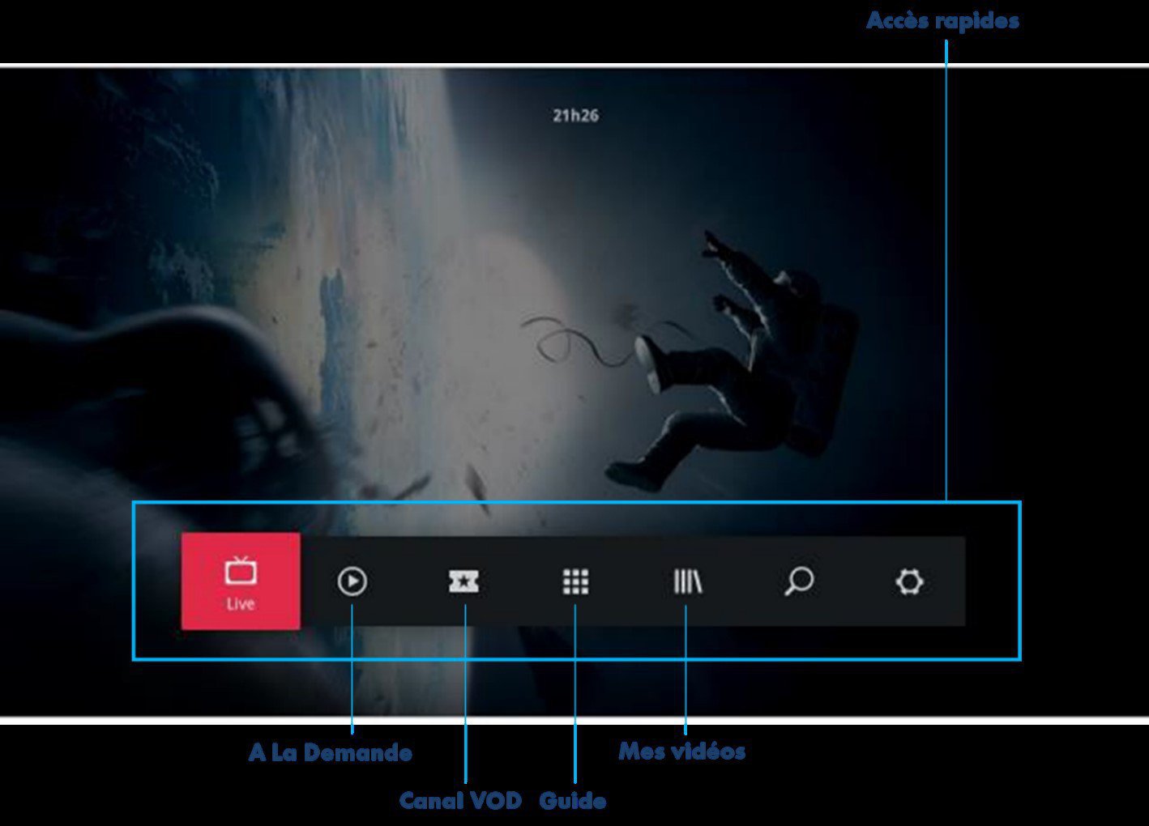Open the Guide grid icon
This screenshot has height=826, width=1149.
(x=575, y=581)
